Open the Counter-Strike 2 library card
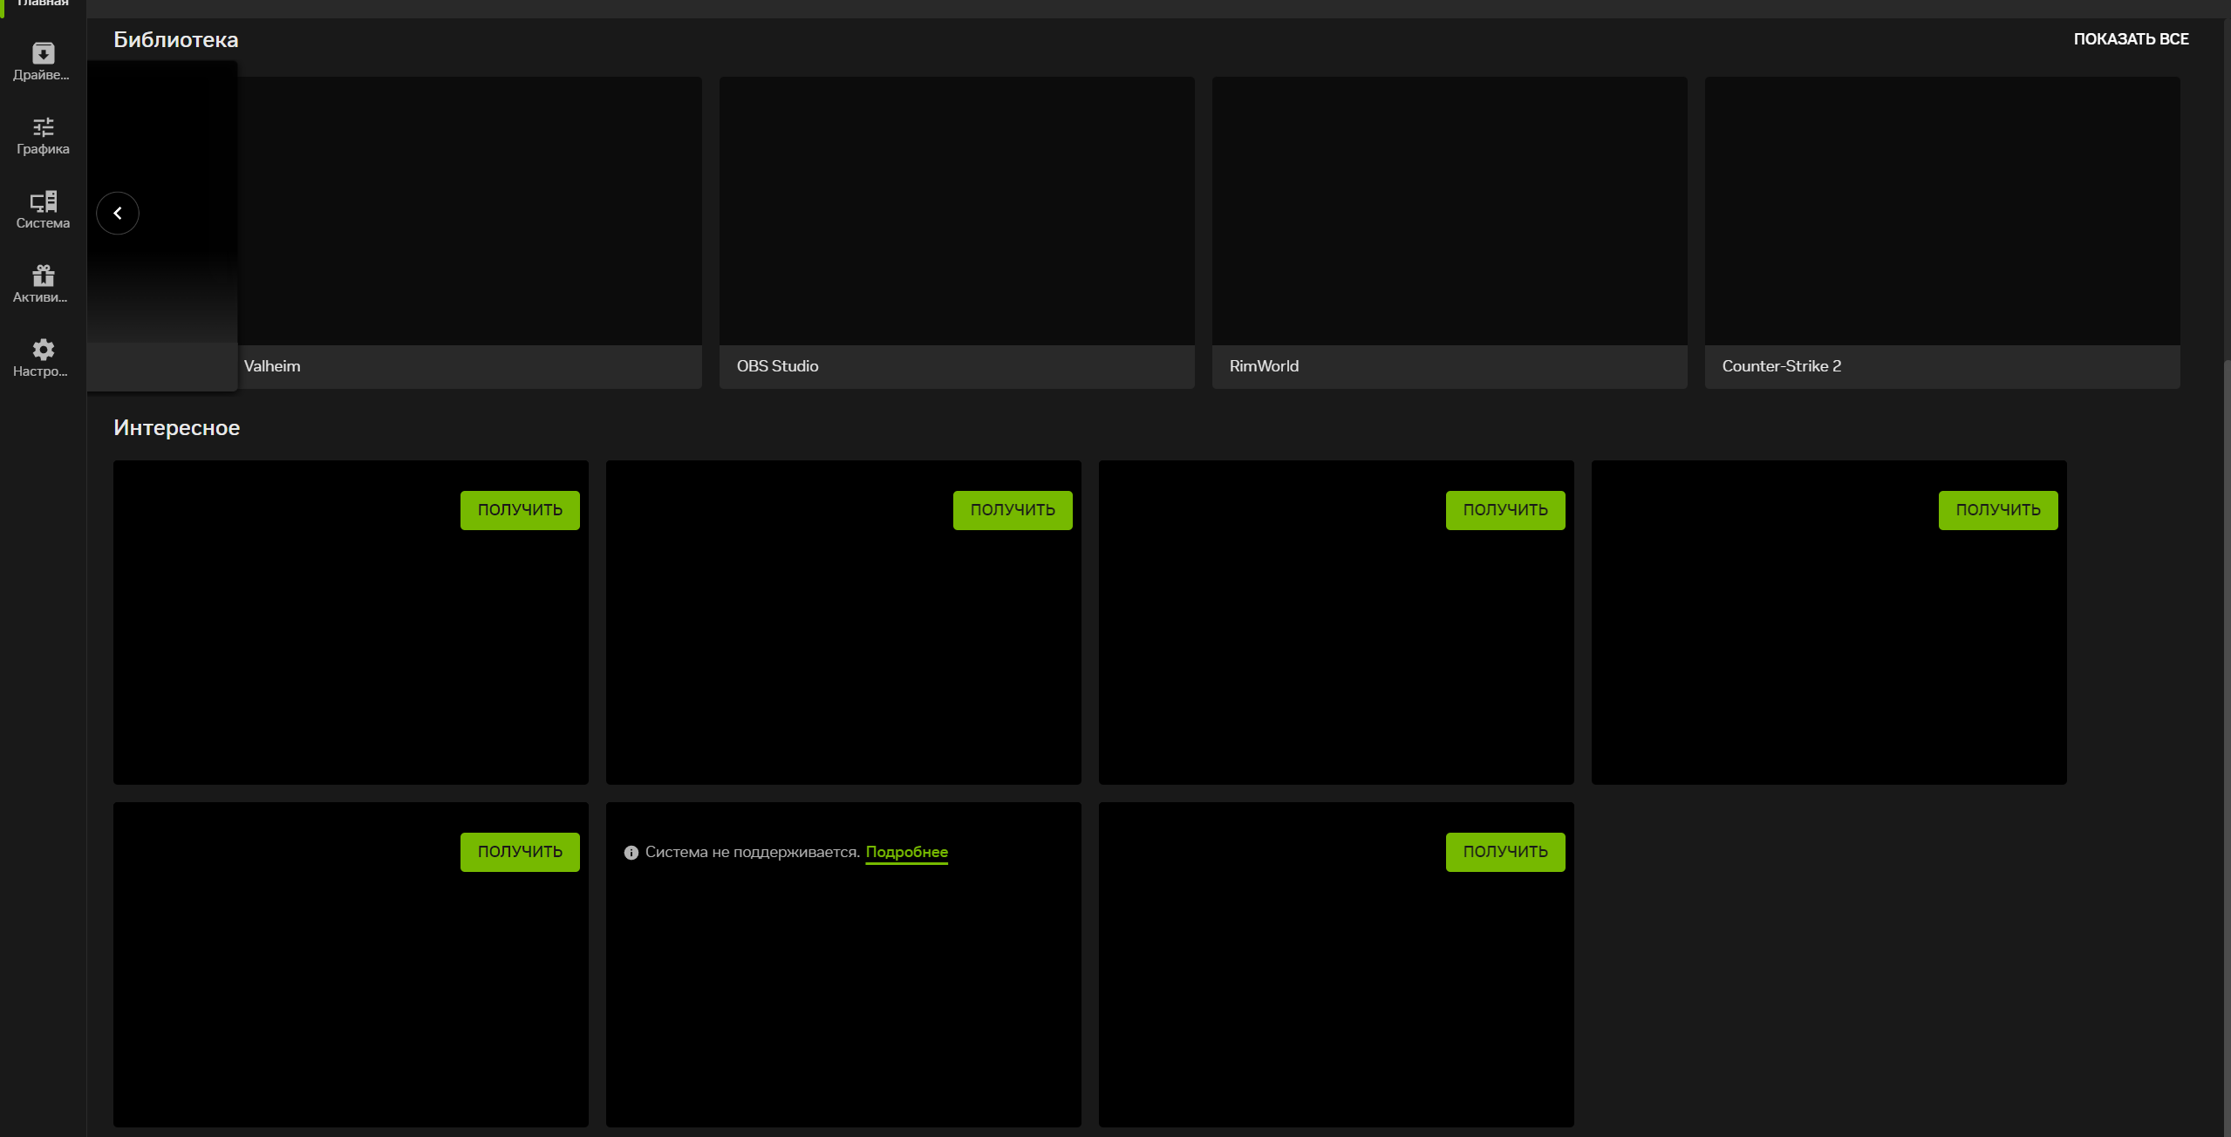Image resolution: width=2231 pixels, height=1137 pixels. [1942, 232]
